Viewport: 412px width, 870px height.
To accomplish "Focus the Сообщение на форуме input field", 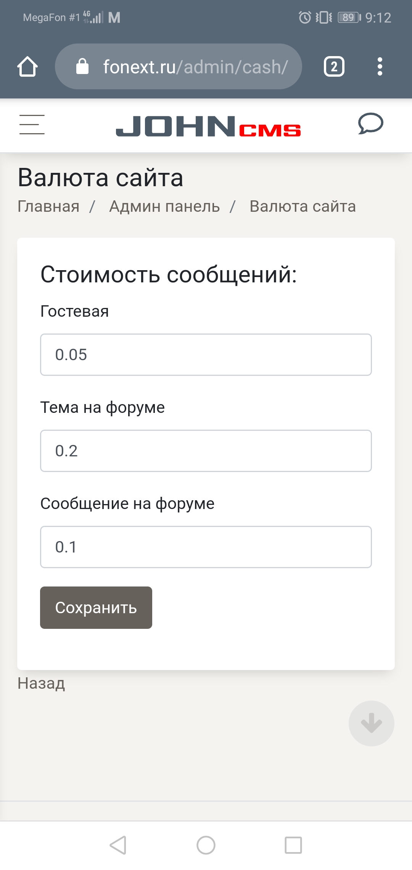I will click(206, 547).
